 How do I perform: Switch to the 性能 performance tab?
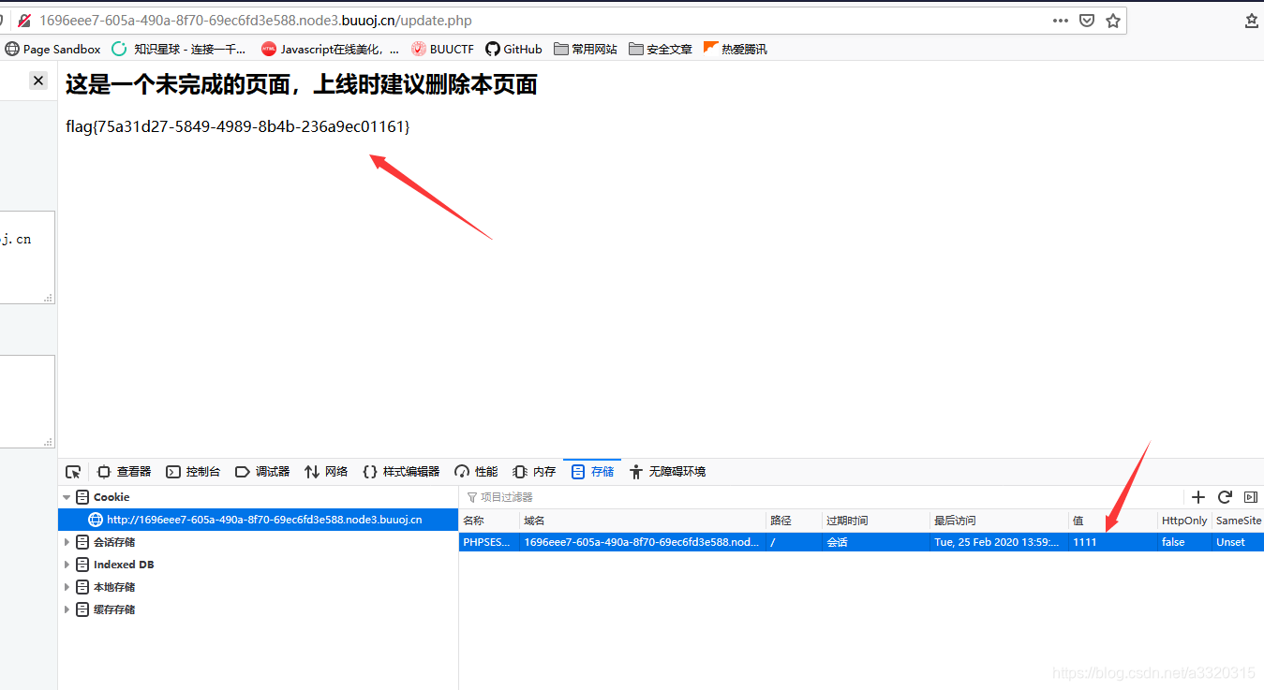coord(476,472)
